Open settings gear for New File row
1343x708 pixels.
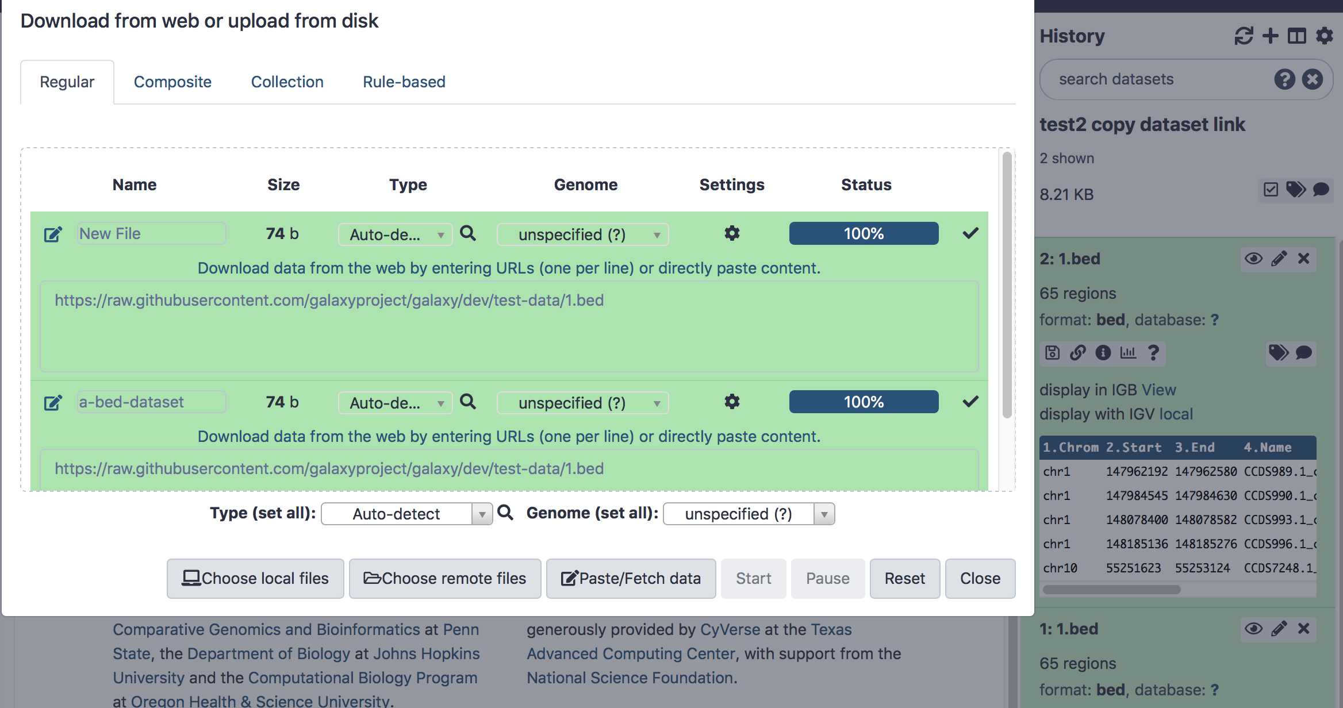(x=732, y=233)
